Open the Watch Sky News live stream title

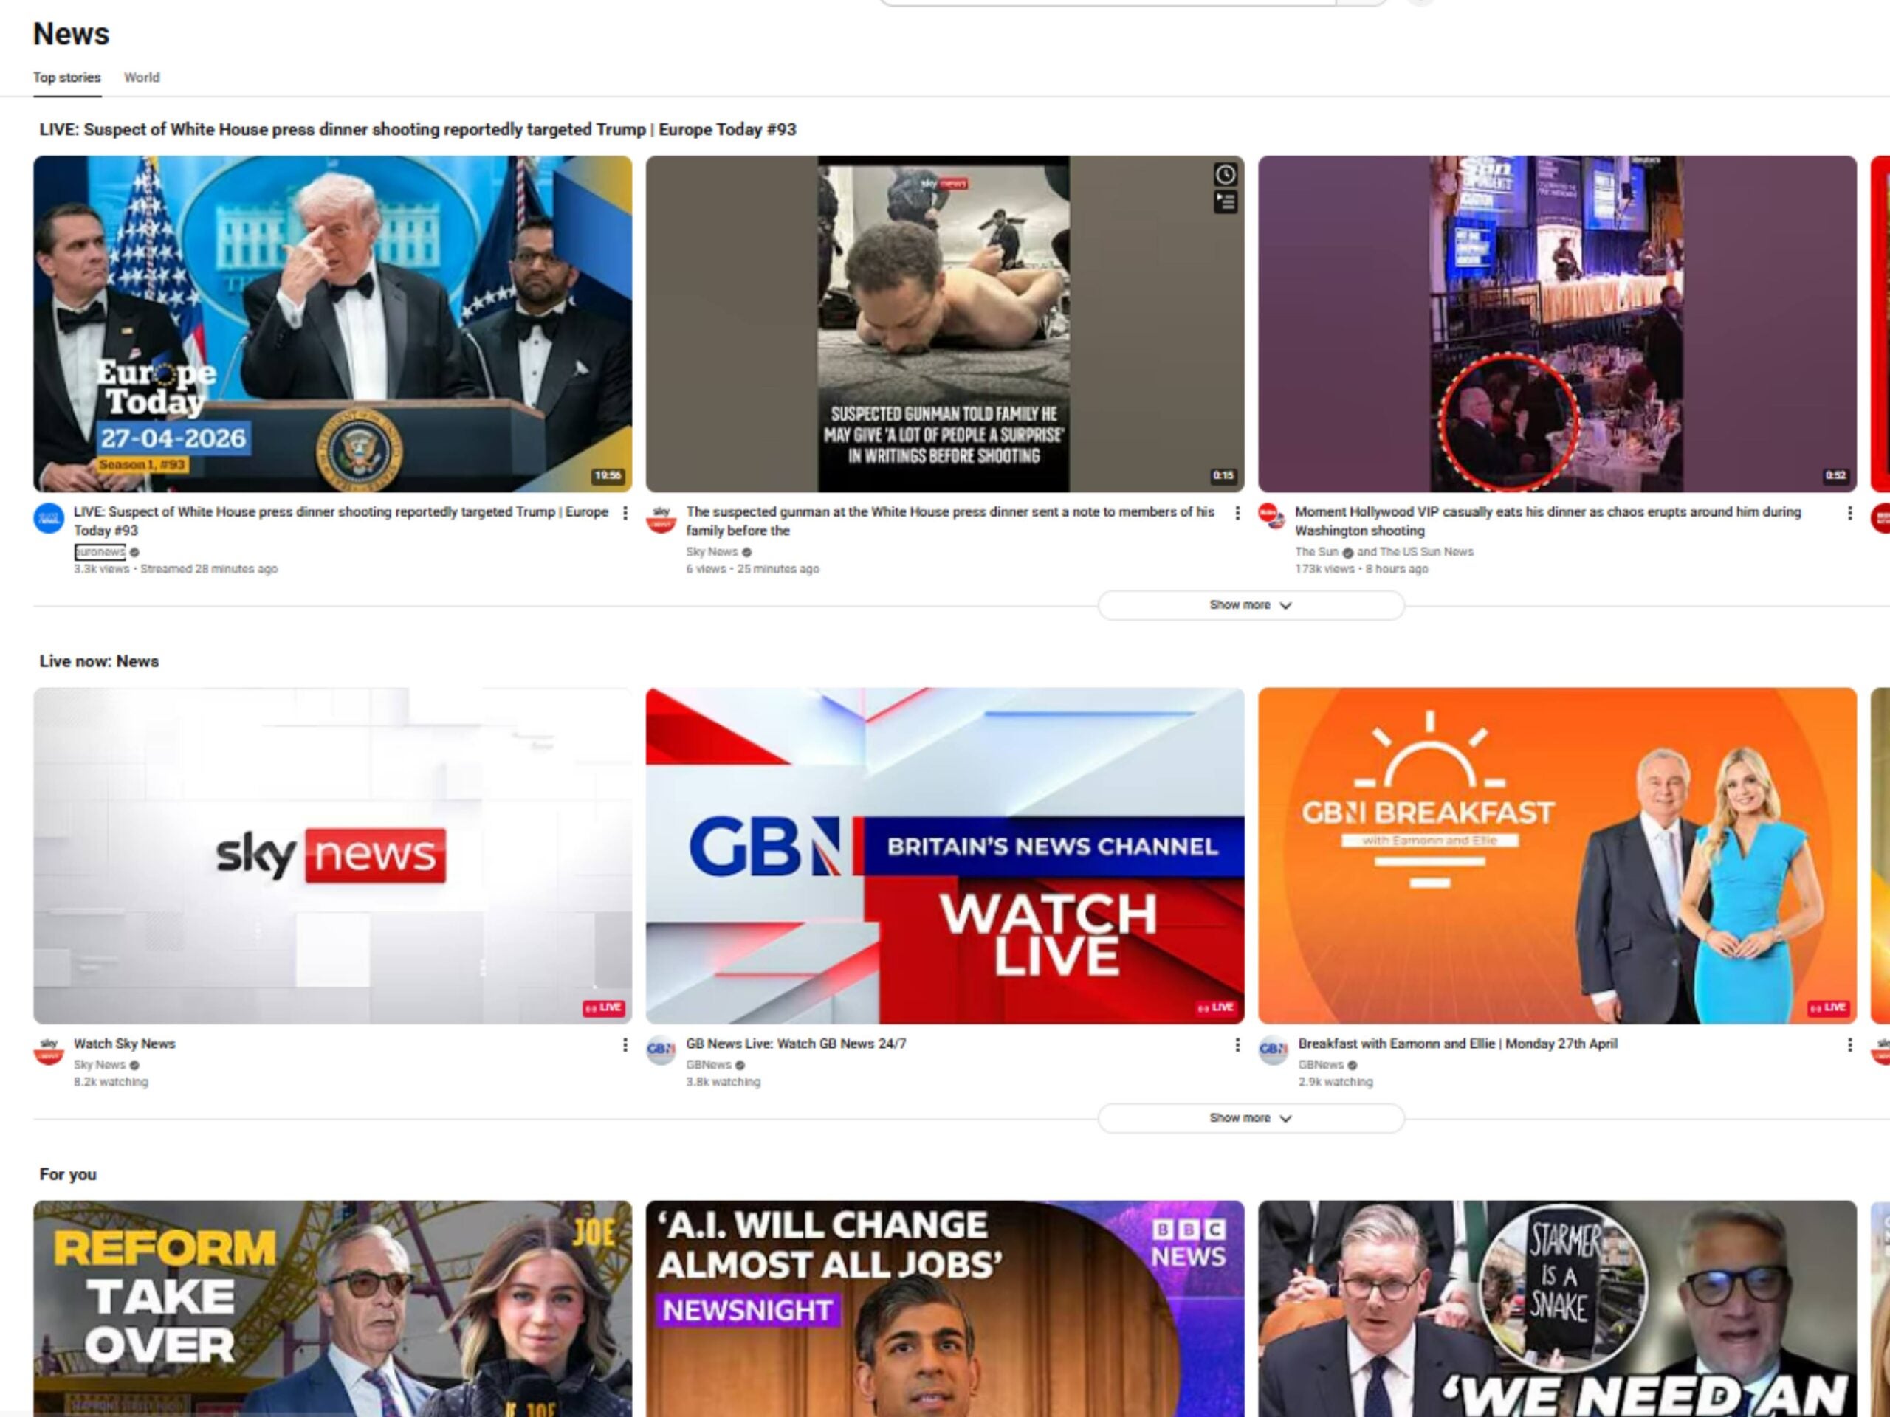click(x=123, y=1043)
